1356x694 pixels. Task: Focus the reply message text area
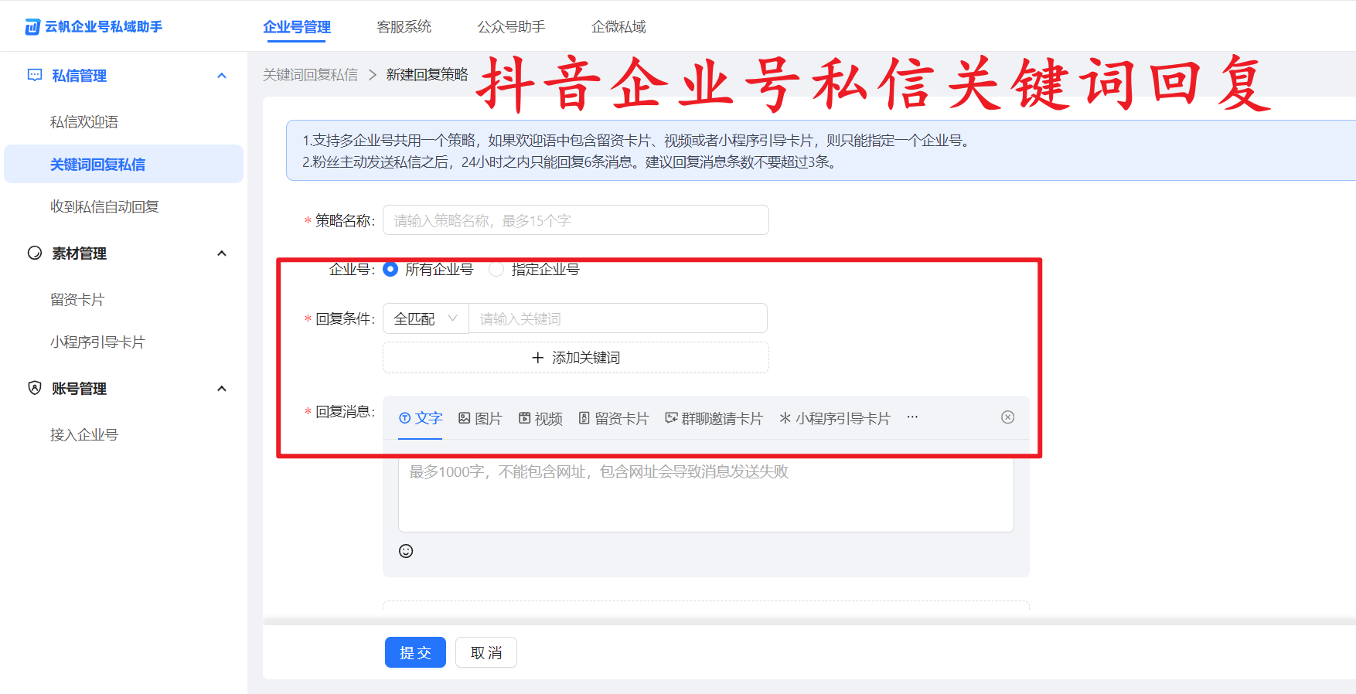point(706,495)
